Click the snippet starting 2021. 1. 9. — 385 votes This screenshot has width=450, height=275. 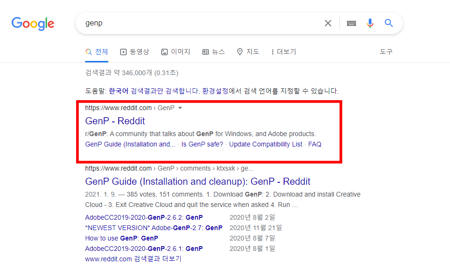[x=223, y=199]
